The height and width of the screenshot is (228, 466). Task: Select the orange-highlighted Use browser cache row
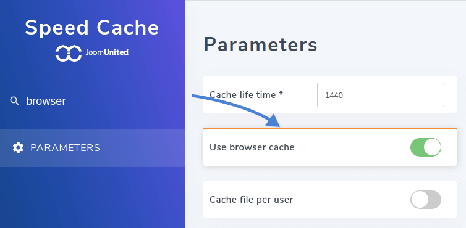click(x=330, y=147)
